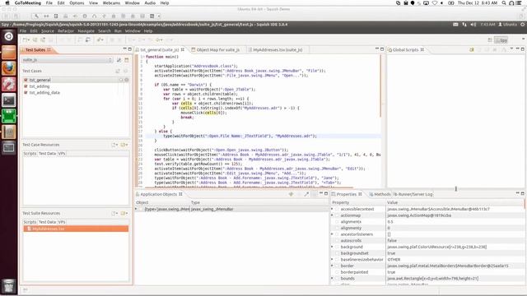
Task: Open the Terminal icon in the dock
Action: click(x=9, y=100)
